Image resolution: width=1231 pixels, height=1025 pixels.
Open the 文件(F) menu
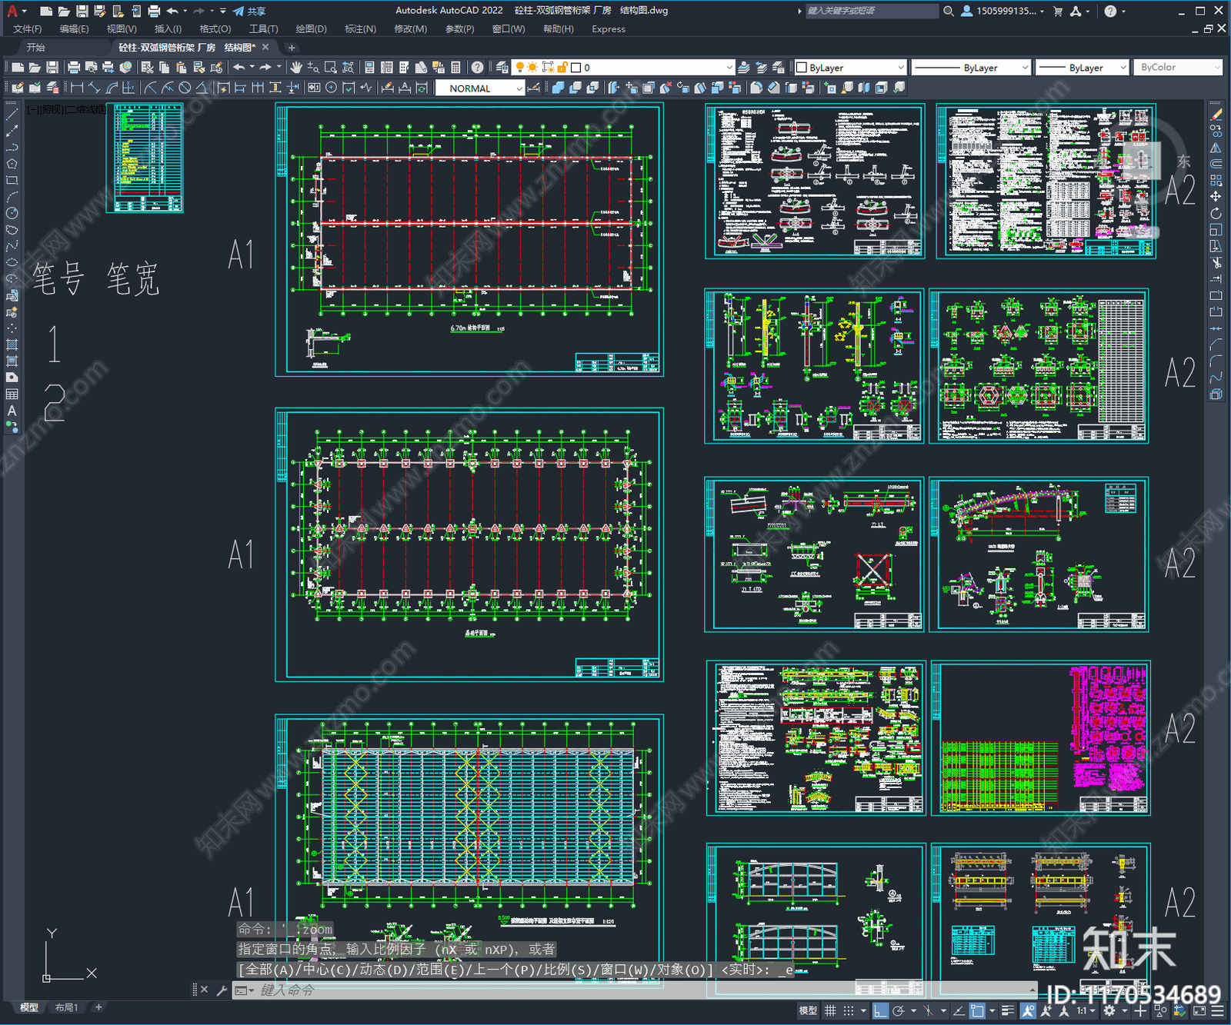pos(28,29)
